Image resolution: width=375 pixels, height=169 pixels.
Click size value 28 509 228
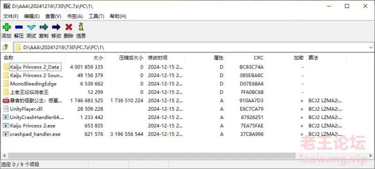point(90,109)
